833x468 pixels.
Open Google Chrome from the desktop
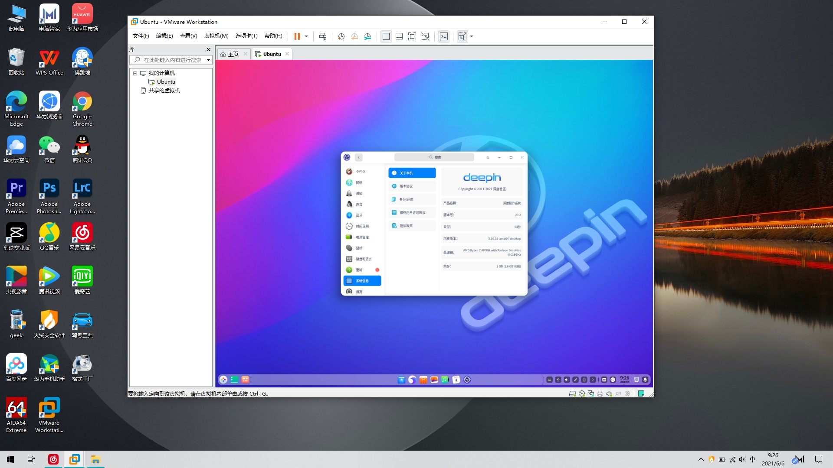[82, 108]
